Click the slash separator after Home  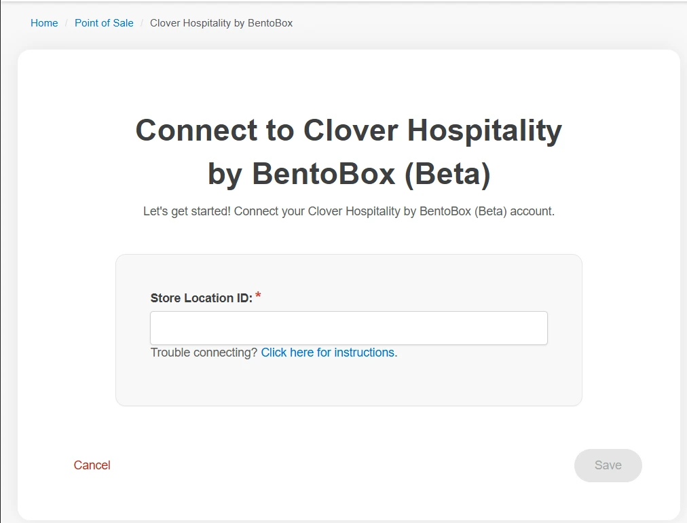(67, 23)
